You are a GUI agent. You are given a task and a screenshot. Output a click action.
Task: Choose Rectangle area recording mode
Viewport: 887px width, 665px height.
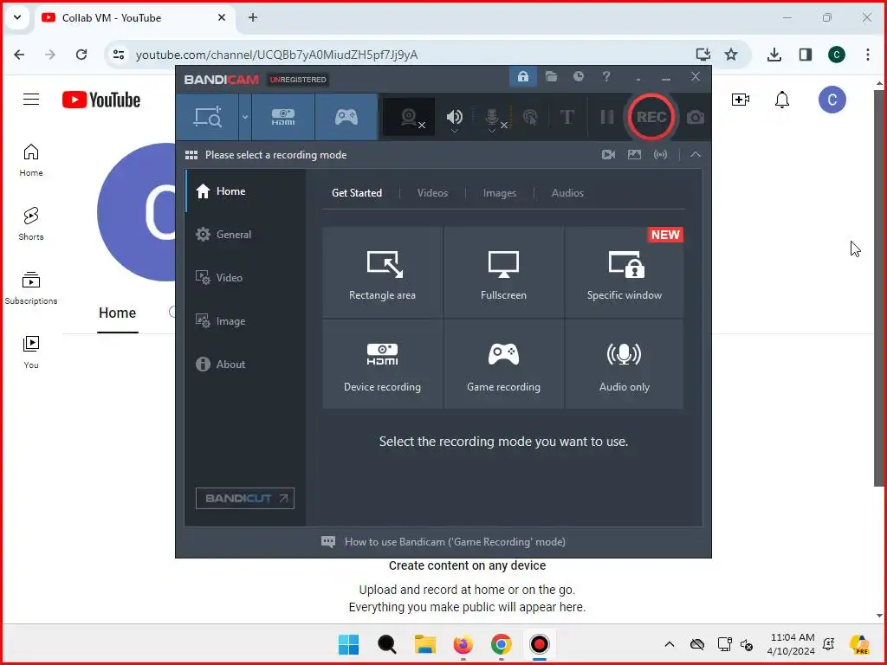click(382, 272)
